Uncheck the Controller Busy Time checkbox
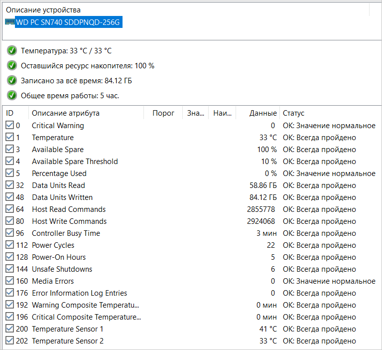The width and height of the screenshot is (382, 350). 9,233
